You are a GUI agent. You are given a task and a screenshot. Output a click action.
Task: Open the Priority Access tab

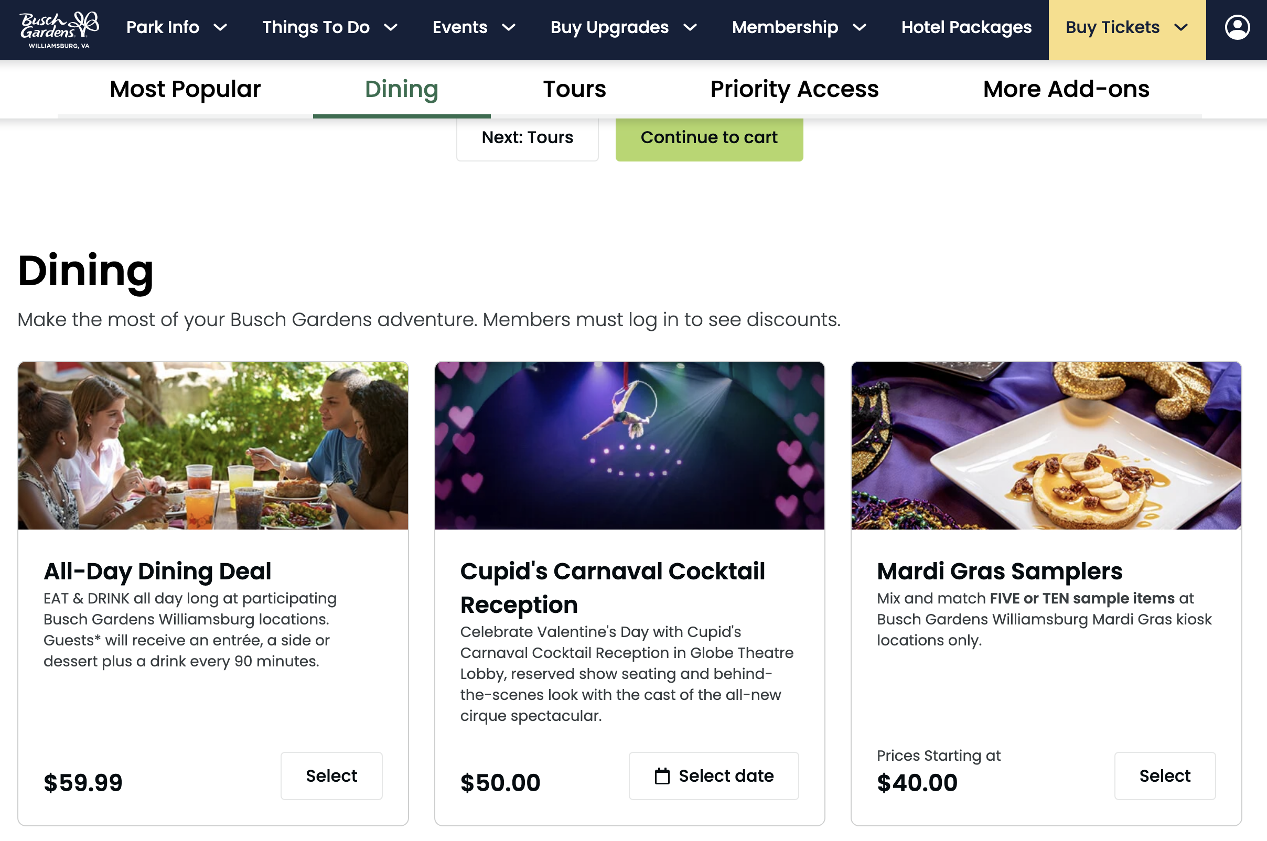point(794,89)
